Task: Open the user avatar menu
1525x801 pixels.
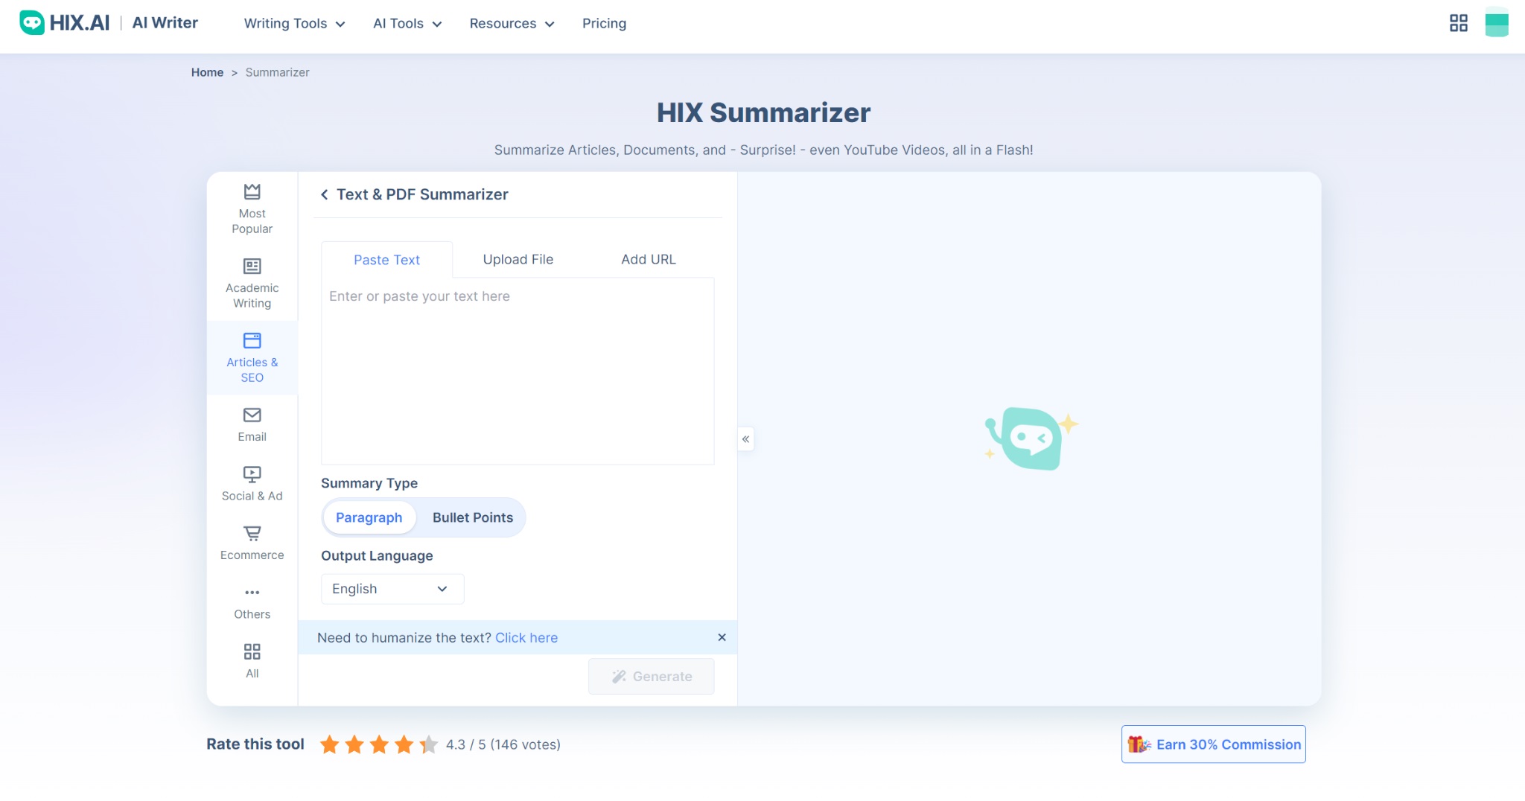Action: coord(1496,23)
